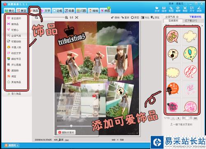Image resolution: width=206 pixels, height=149 pixels.
Task: Switch to the 文字 tab
Action: click(x=46, y=11)
